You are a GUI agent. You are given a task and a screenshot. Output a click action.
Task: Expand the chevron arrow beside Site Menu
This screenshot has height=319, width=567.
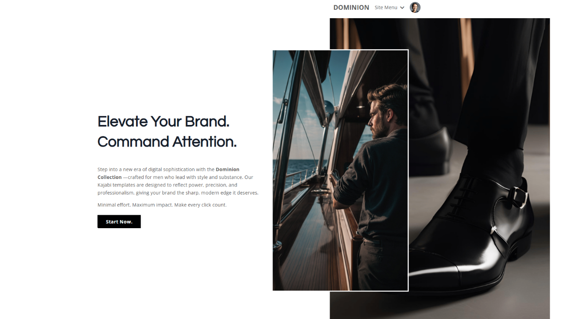(x=402, y=8)
